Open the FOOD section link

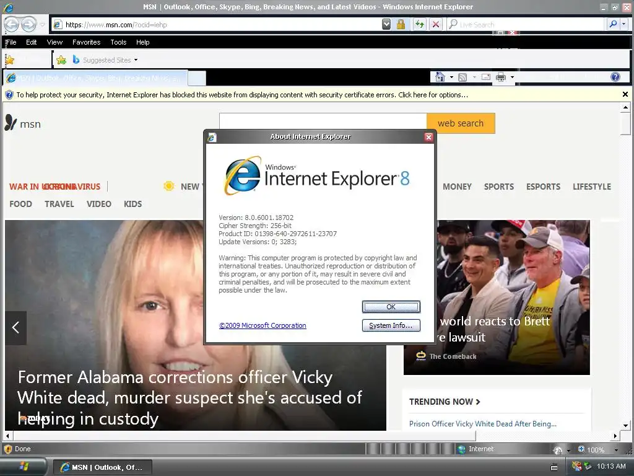20,204
